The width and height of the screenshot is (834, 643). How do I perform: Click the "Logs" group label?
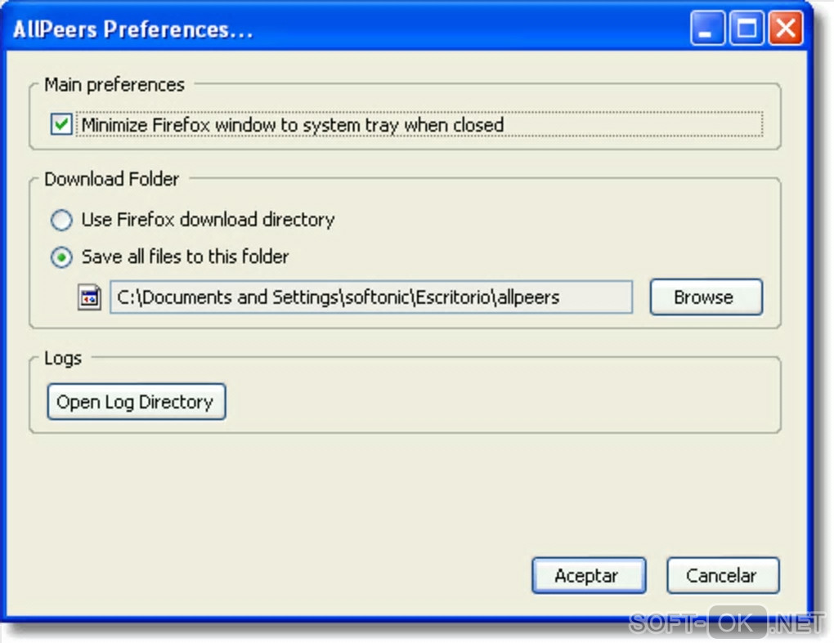click(x=63, y=358)
